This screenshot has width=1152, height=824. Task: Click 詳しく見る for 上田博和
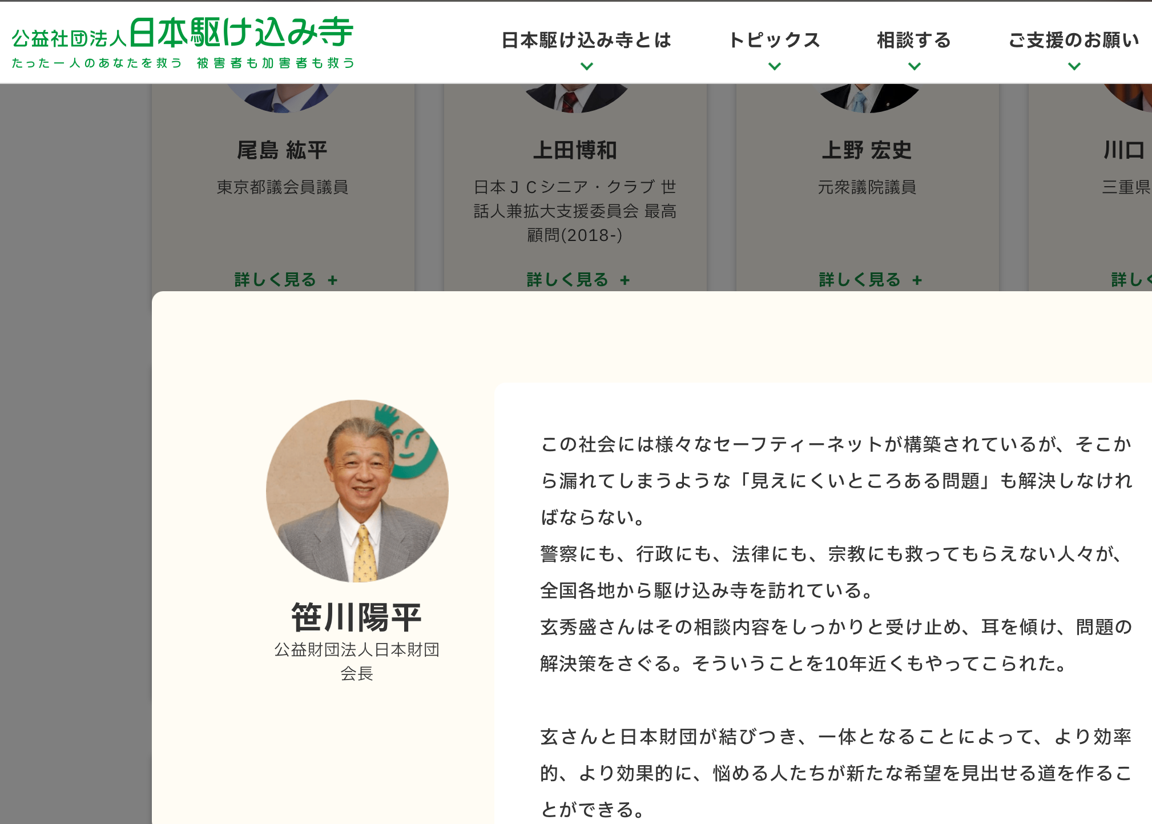pyautogui.click(x=578, y=279)
